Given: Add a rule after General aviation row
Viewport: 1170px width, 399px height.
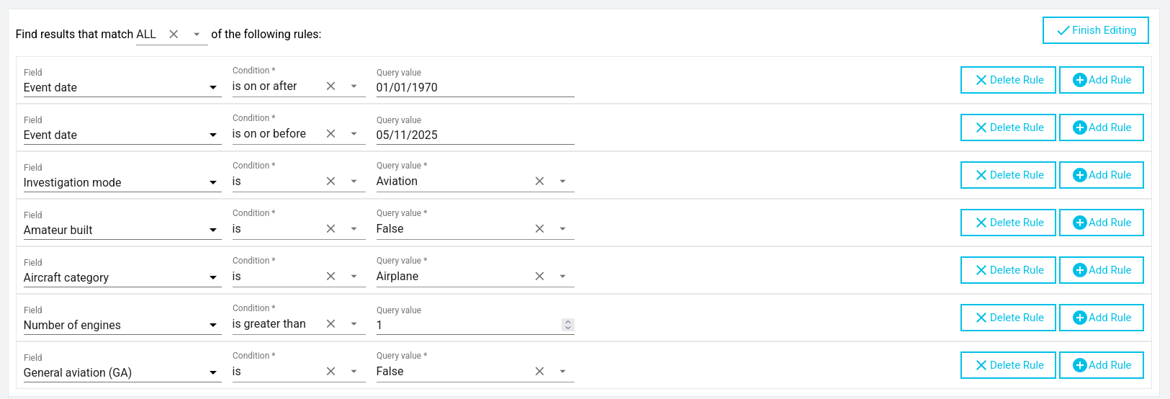Looking at the screenshot, I should (x=1101, y=365).
